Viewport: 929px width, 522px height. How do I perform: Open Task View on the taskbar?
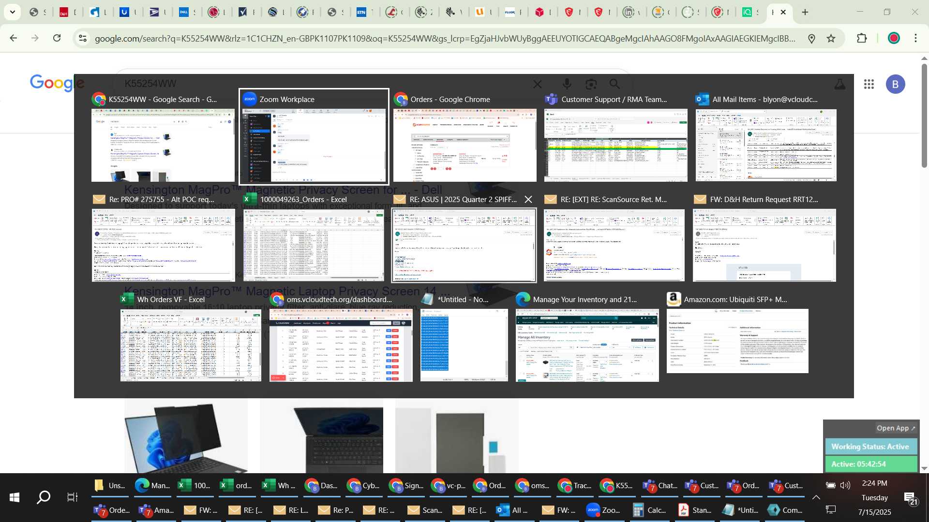72,497
